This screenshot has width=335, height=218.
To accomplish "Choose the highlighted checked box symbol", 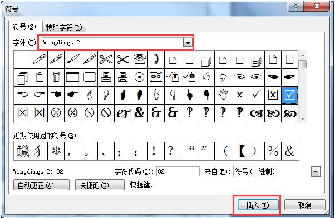I will [x=290, y=95].
